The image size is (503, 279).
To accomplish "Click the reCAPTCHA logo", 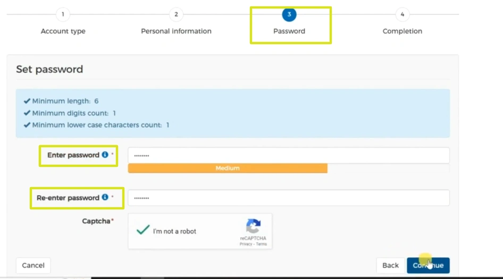I will pos(253,226).
